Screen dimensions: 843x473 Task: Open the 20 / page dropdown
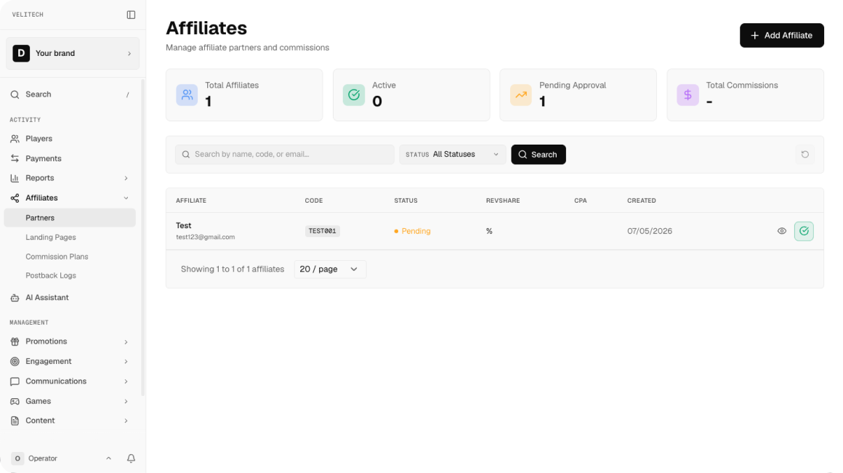[x=329, y=270]
